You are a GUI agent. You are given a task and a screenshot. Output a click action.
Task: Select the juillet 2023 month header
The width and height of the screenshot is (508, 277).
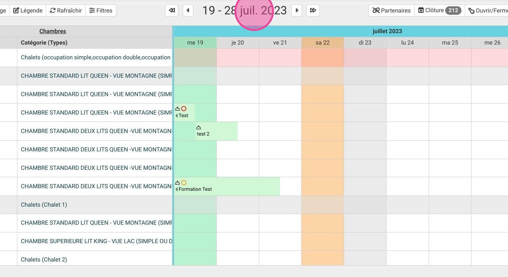click(387, 31)
